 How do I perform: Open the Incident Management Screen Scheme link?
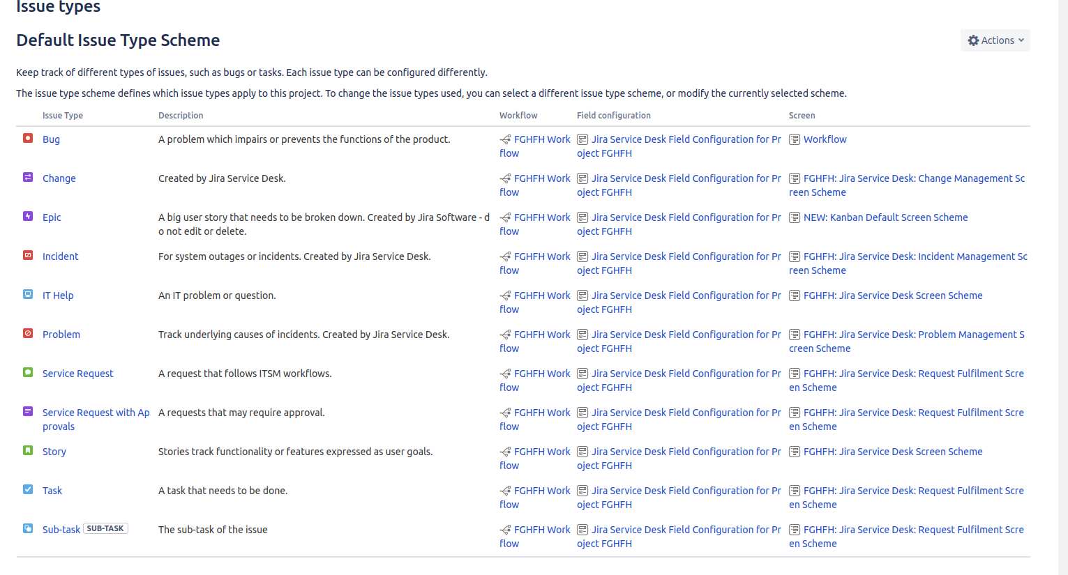908,263
